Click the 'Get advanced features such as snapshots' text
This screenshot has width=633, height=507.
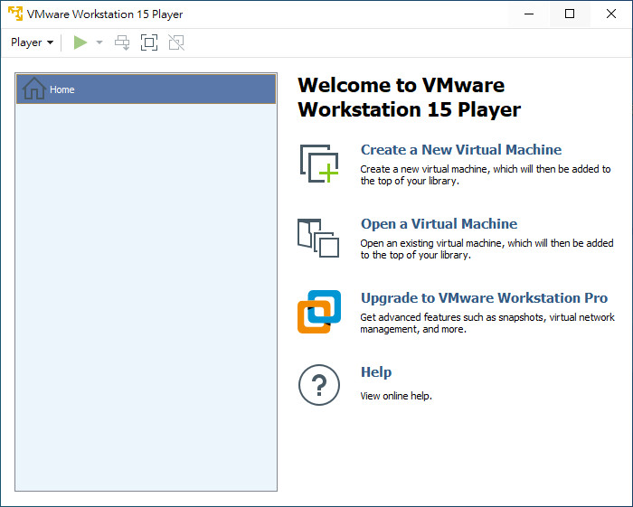(487, 323)
